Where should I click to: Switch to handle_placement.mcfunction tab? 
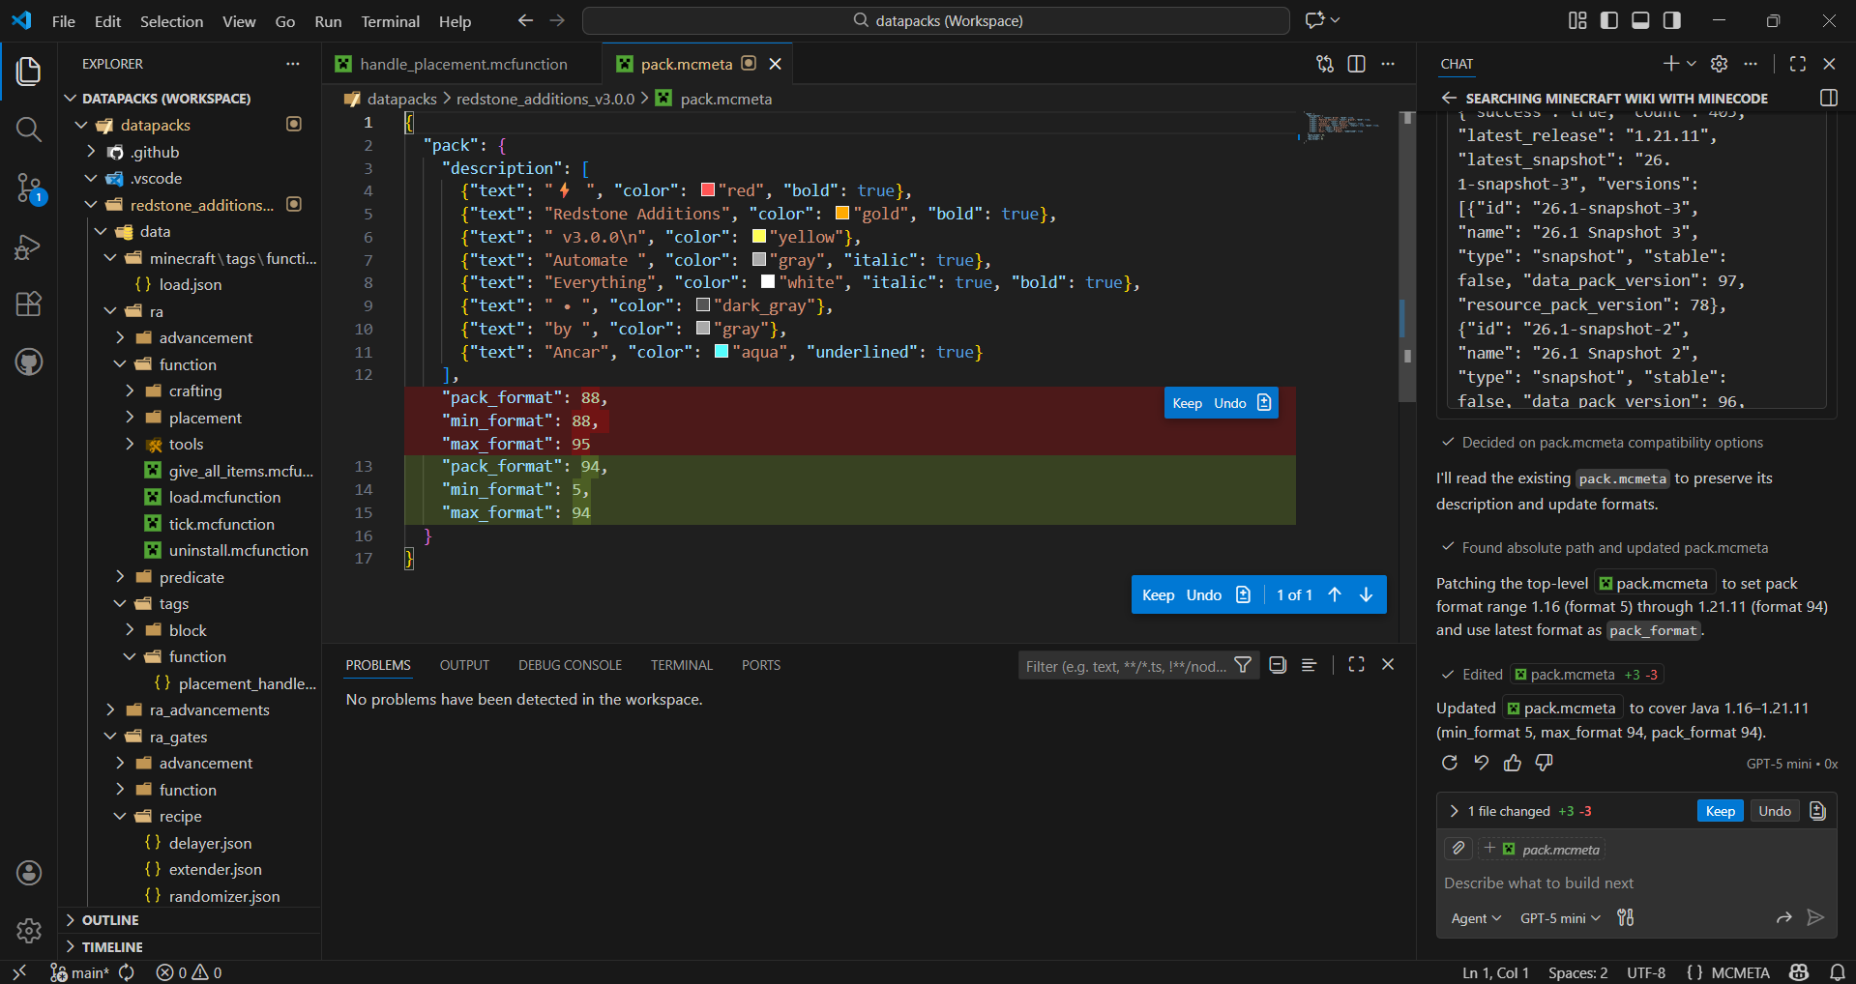click(462, 64)
